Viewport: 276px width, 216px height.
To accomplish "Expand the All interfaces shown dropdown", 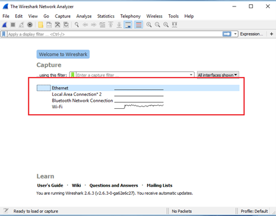I will (x=218, y=75).
